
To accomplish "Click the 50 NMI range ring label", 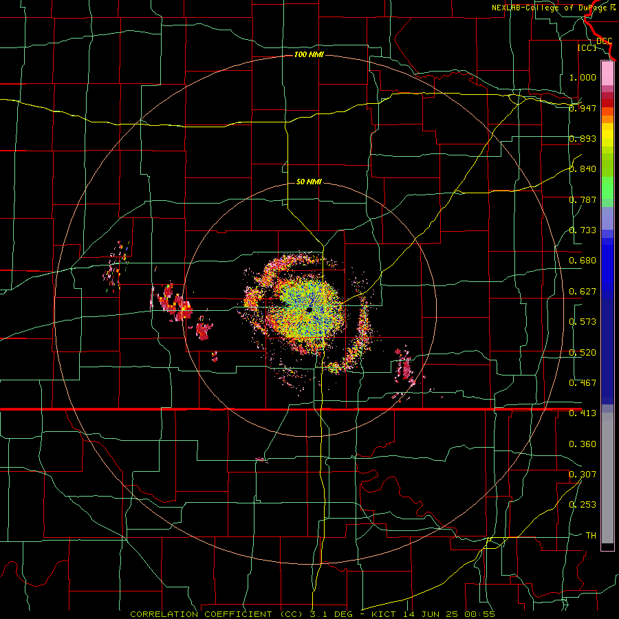I will click(x=309, y=182).
